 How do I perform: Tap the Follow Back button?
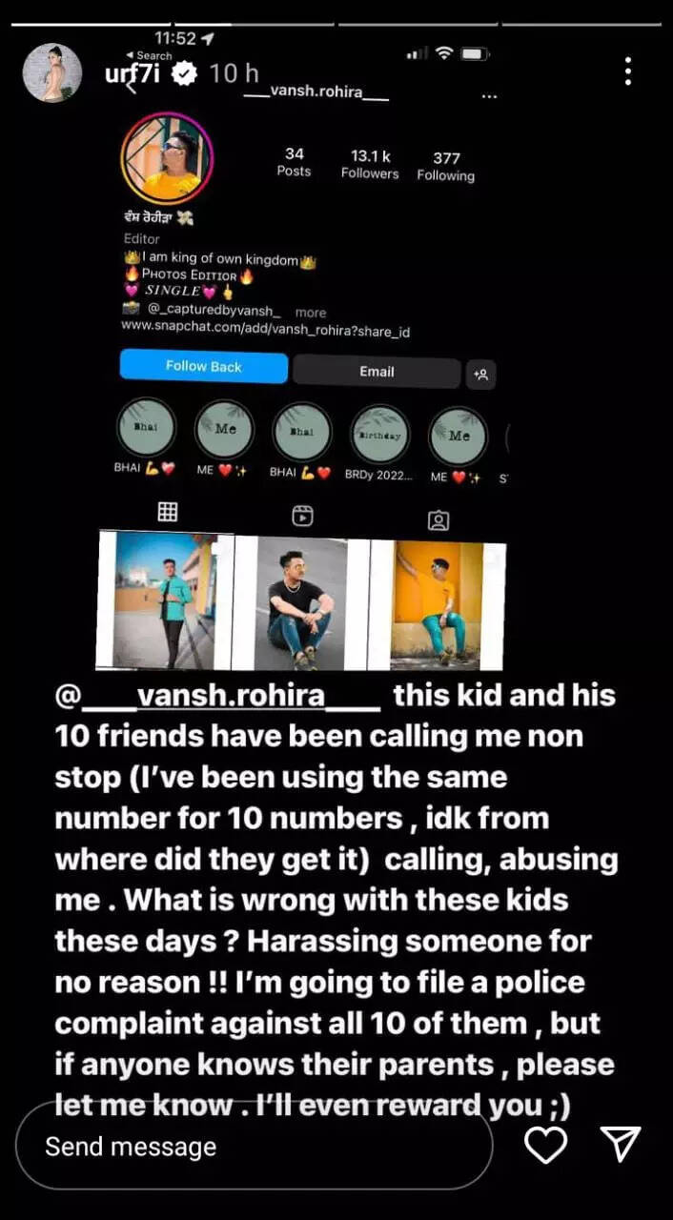(204, 367)
